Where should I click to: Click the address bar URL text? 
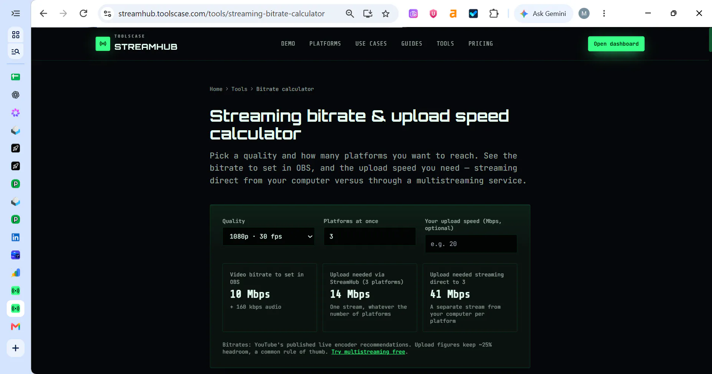click(x=221, y=14)
